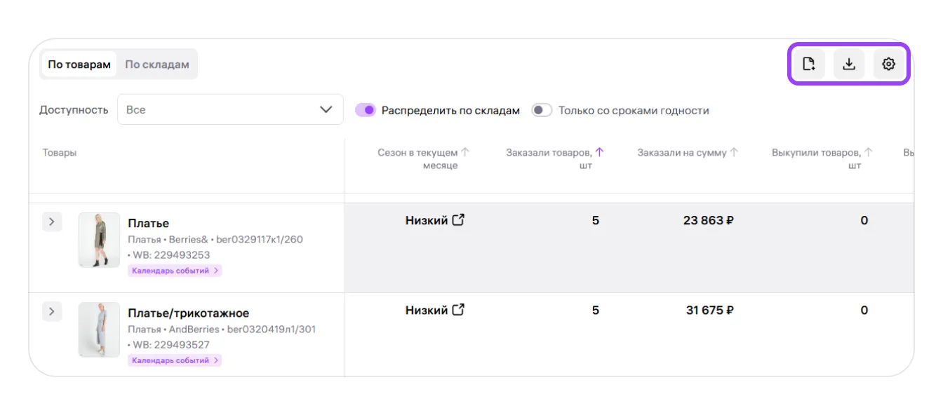Screen dimensions: 943x415
Task: Disable the Распределить по складам toggle
Action: [x=366, y=110]
